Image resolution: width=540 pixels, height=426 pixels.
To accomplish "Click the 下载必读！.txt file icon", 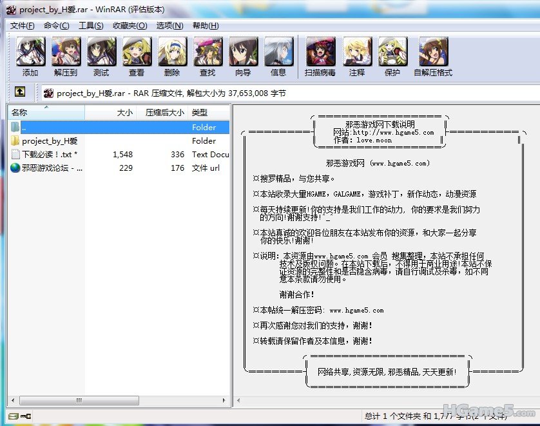I will pyautogui.click(x=15, y=154).
